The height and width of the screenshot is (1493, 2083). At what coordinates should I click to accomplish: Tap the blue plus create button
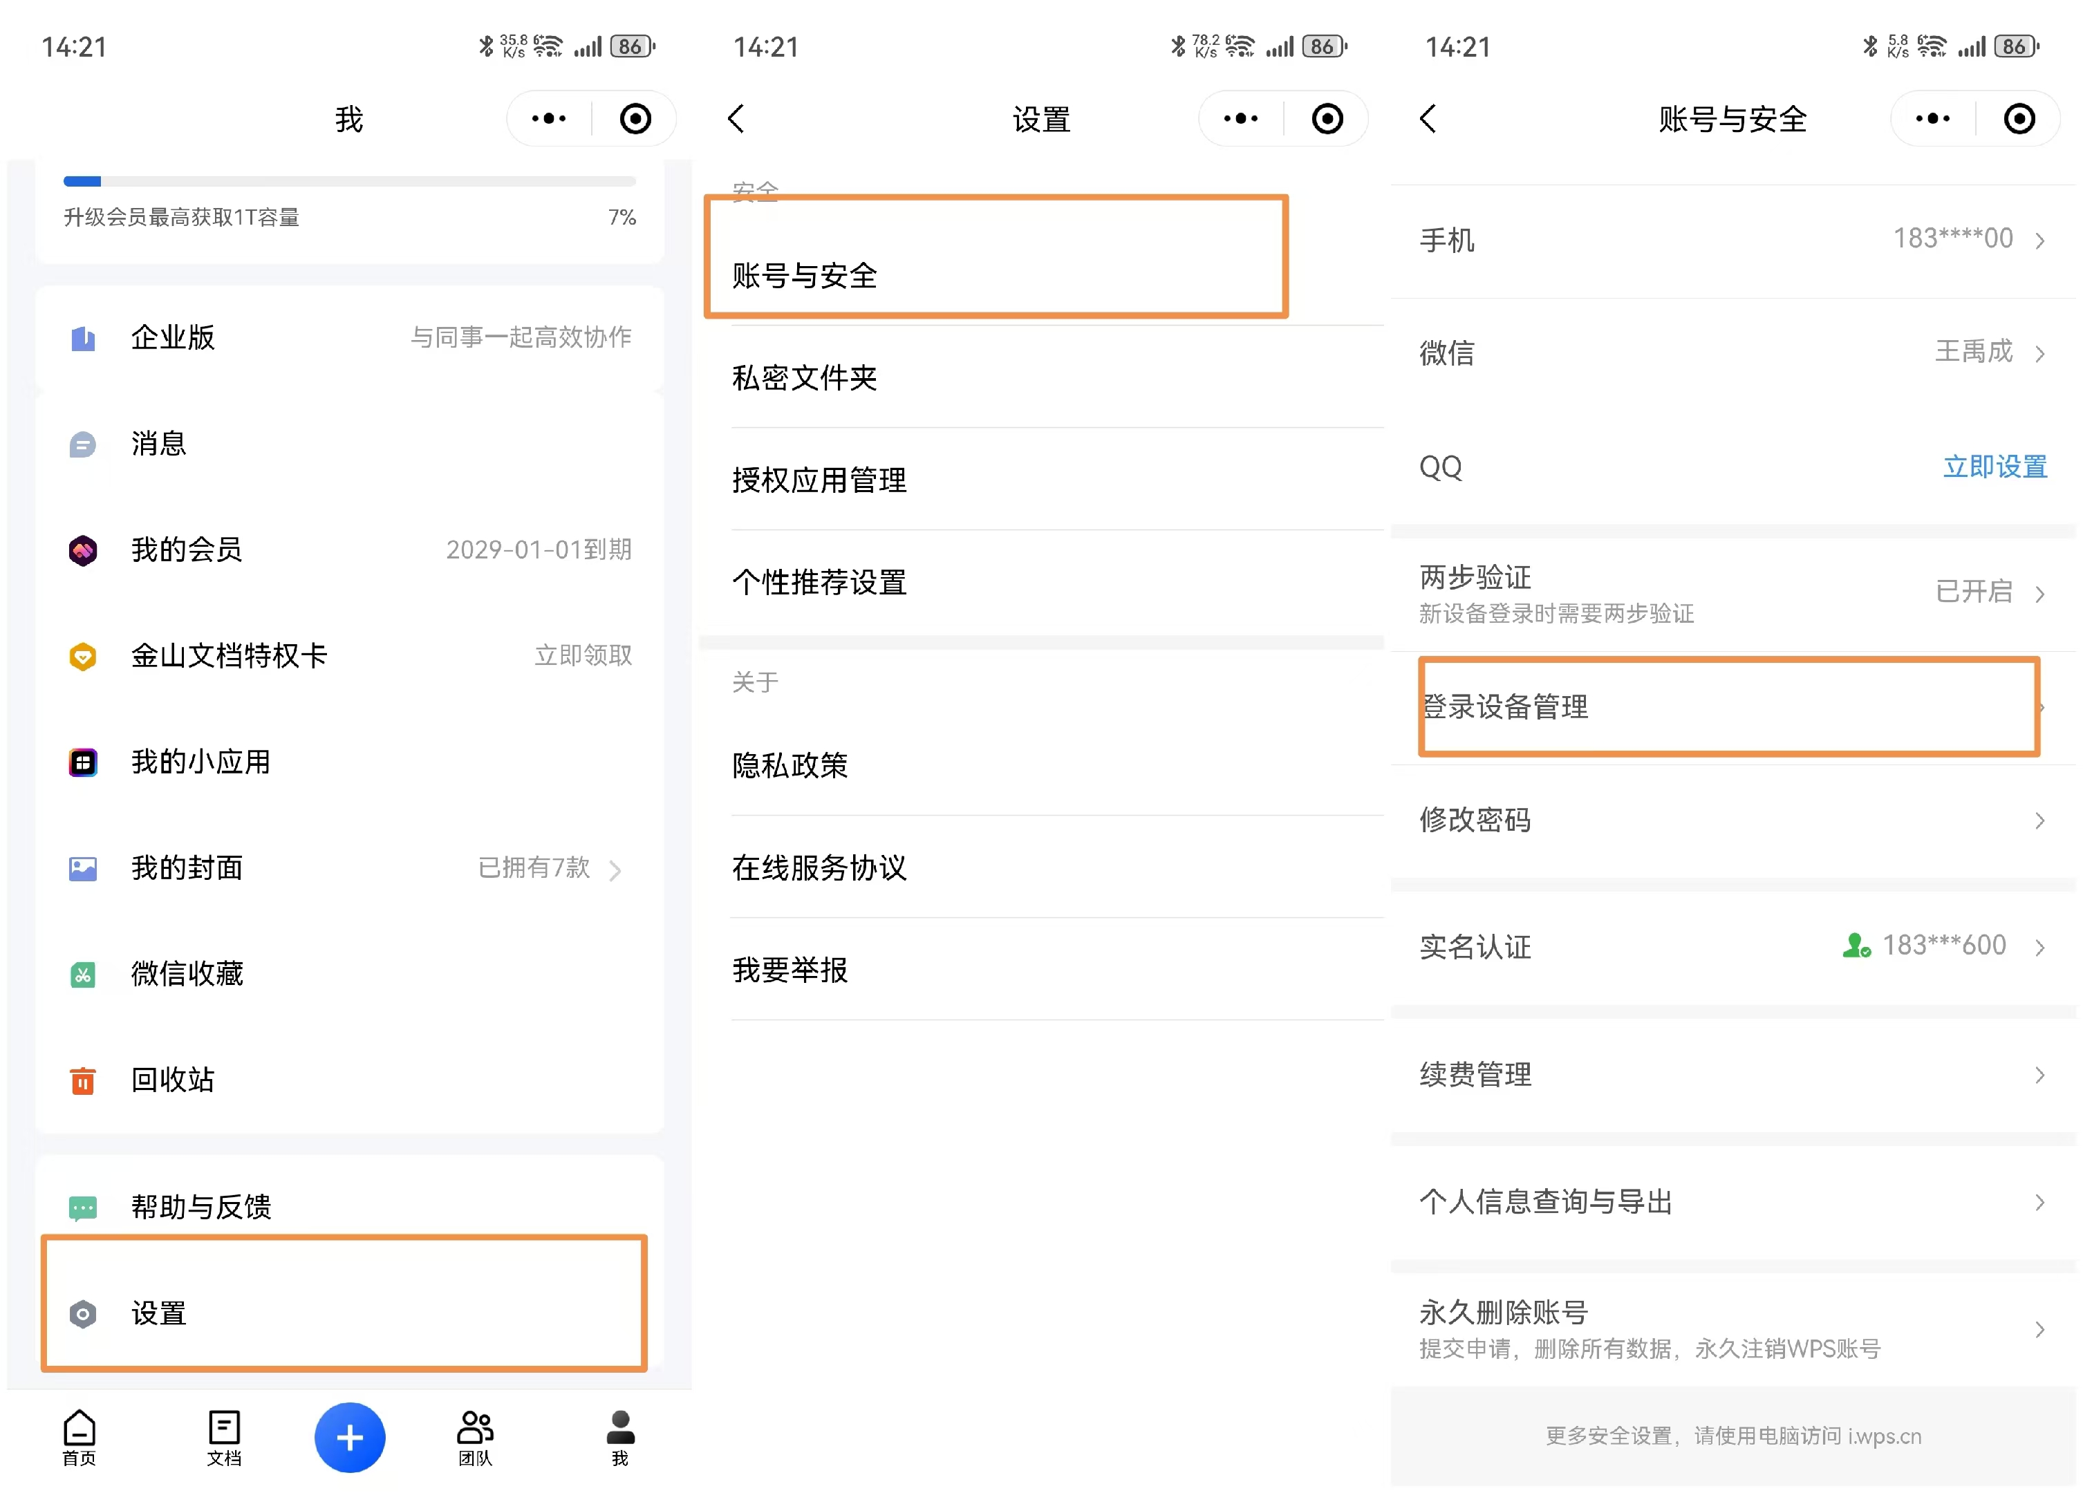pos(350,1438)
